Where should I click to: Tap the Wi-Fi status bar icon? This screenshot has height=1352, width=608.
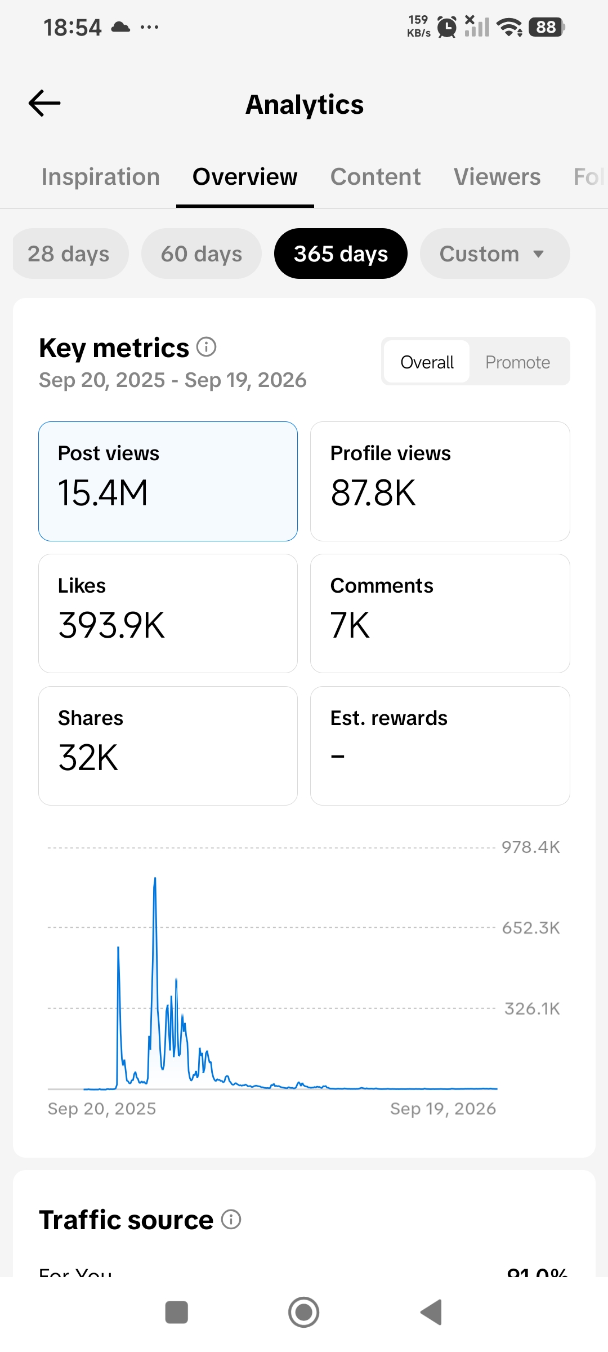click(x=509, y=26)
